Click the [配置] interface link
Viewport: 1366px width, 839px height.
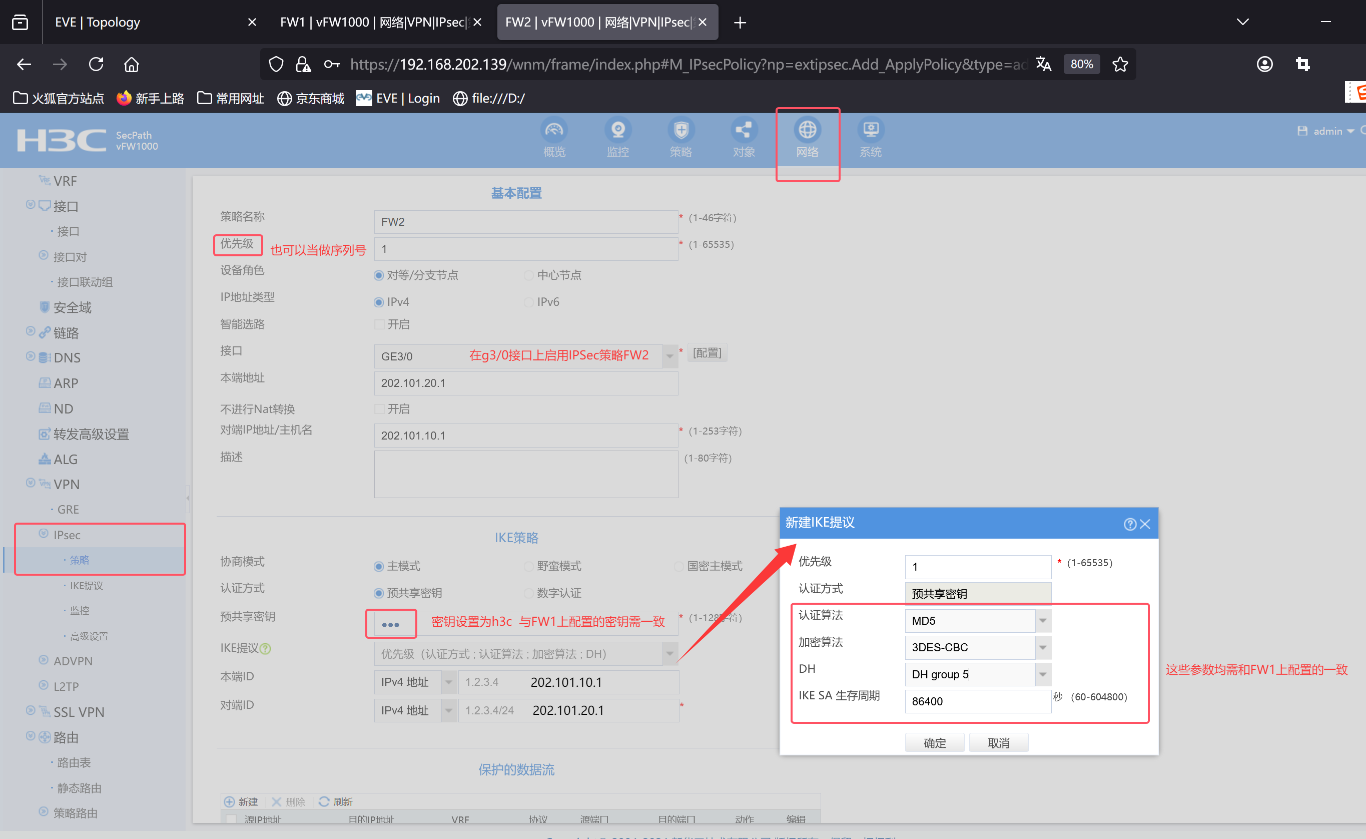(707, 353)
